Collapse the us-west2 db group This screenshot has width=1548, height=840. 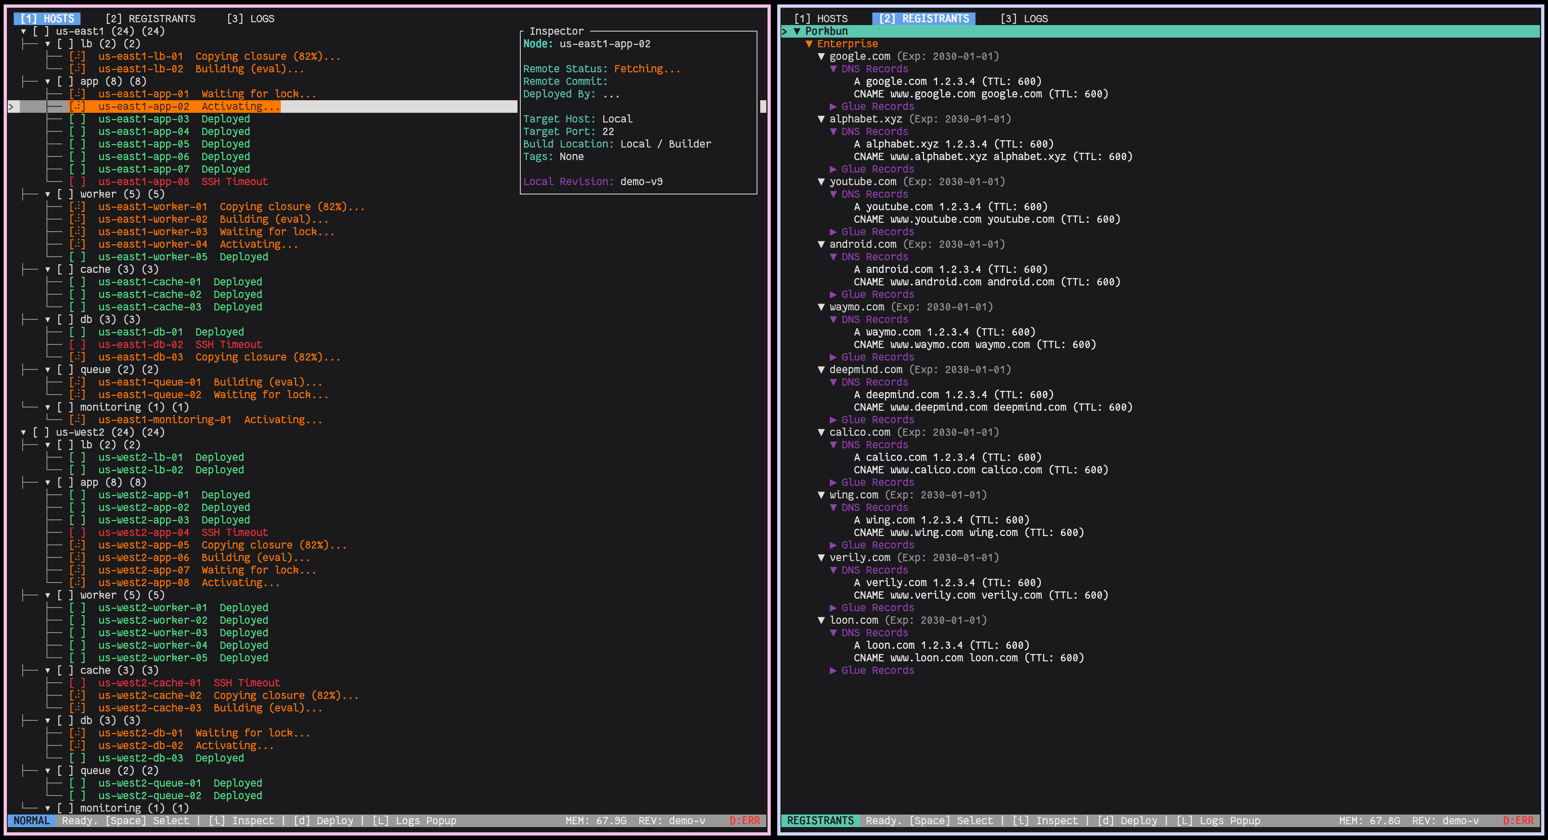tap(47, 720)
